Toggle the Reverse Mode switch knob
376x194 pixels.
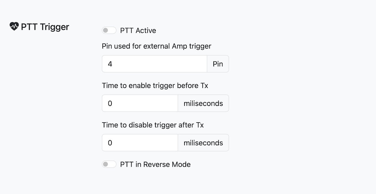tap(106, 164)
